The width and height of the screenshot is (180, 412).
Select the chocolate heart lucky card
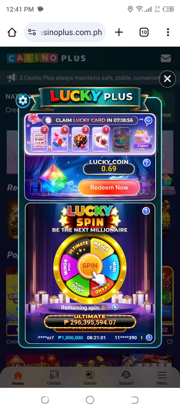click(x=80, y=139)
